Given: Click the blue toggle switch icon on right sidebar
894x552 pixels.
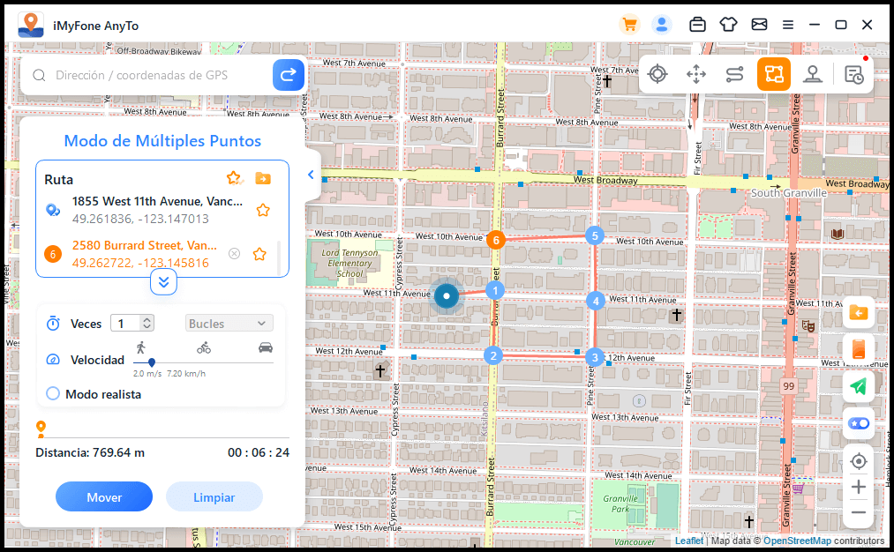Looking at the screenshot, I should pos(858,423).
